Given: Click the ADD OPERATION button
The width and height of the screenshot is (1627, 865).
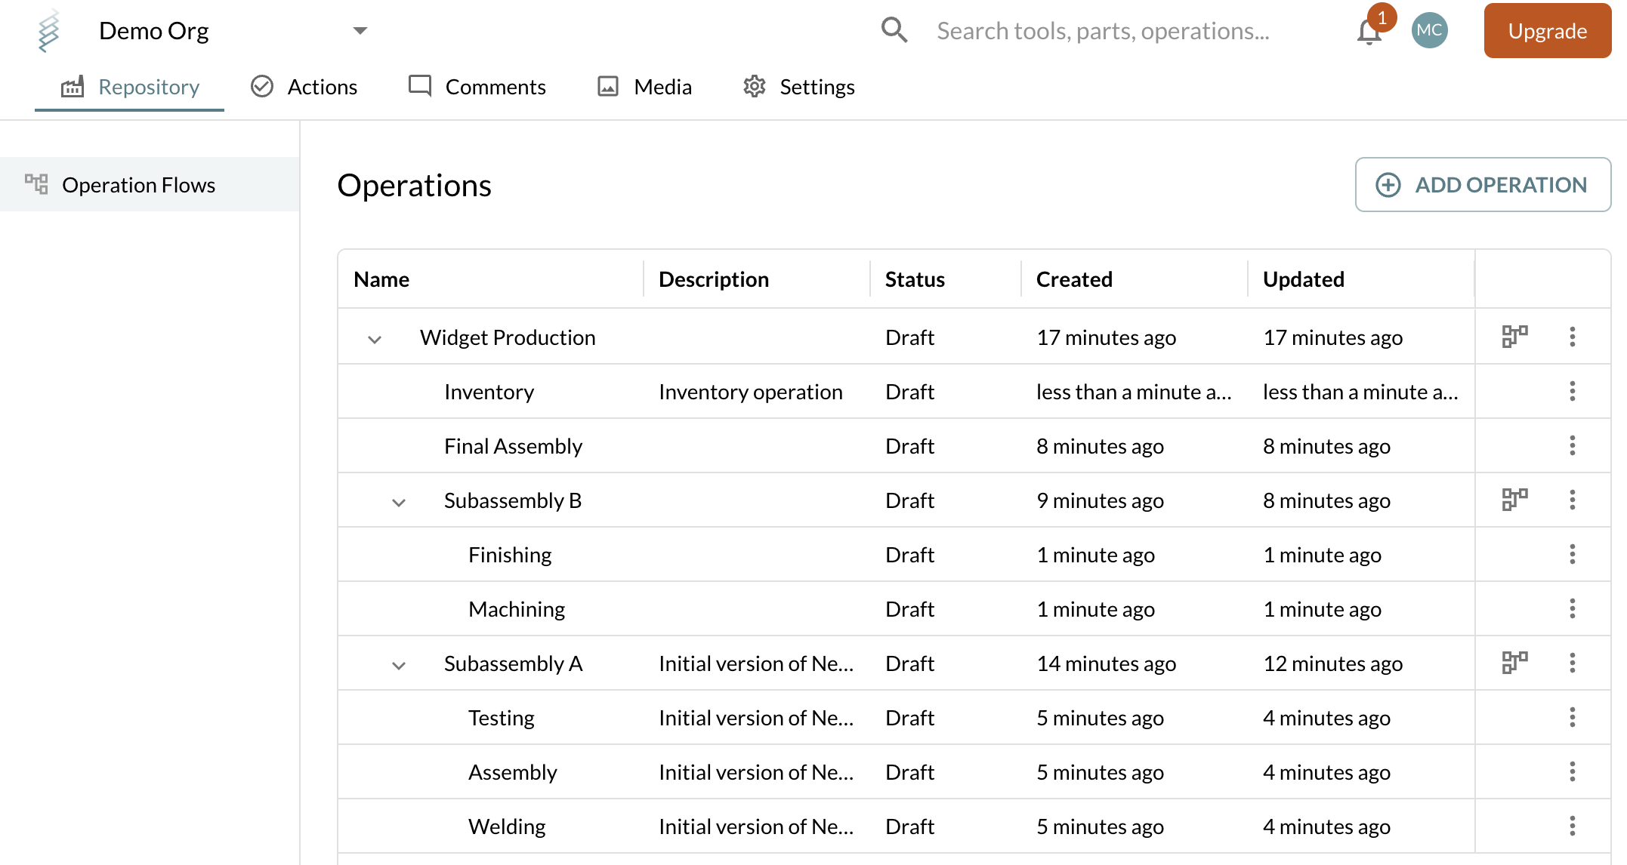Looking at the screenshot, I should [x=1482, y=184].
